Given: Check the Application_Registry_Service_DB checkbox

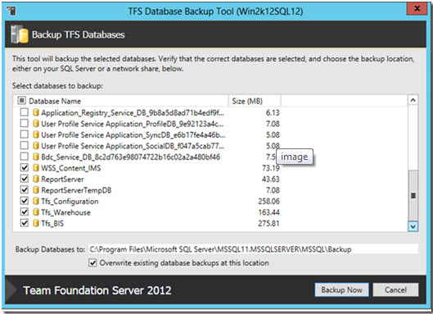Looking at the screenshot, I should (25, 112).
